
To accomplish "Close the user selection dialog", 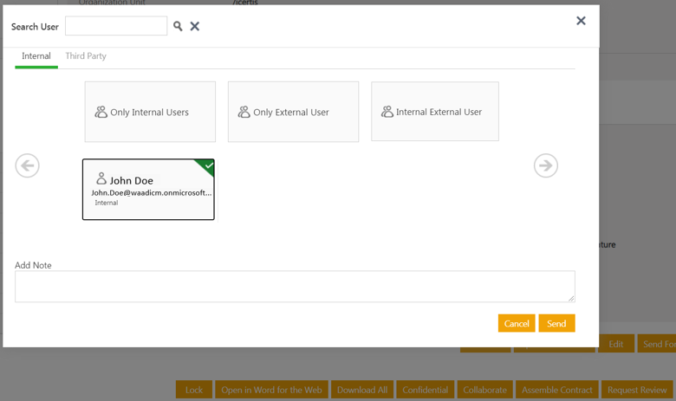I will pyautogui.click(x=581, y=21).
